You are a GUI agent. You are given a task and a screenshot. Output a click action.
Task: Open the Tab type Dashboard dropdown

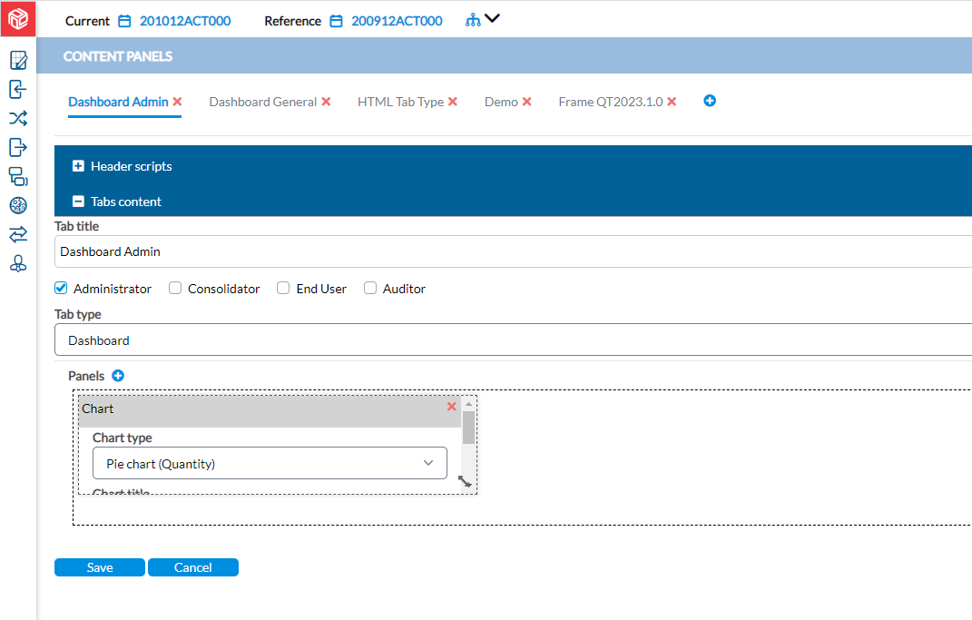tap(514, 340)
